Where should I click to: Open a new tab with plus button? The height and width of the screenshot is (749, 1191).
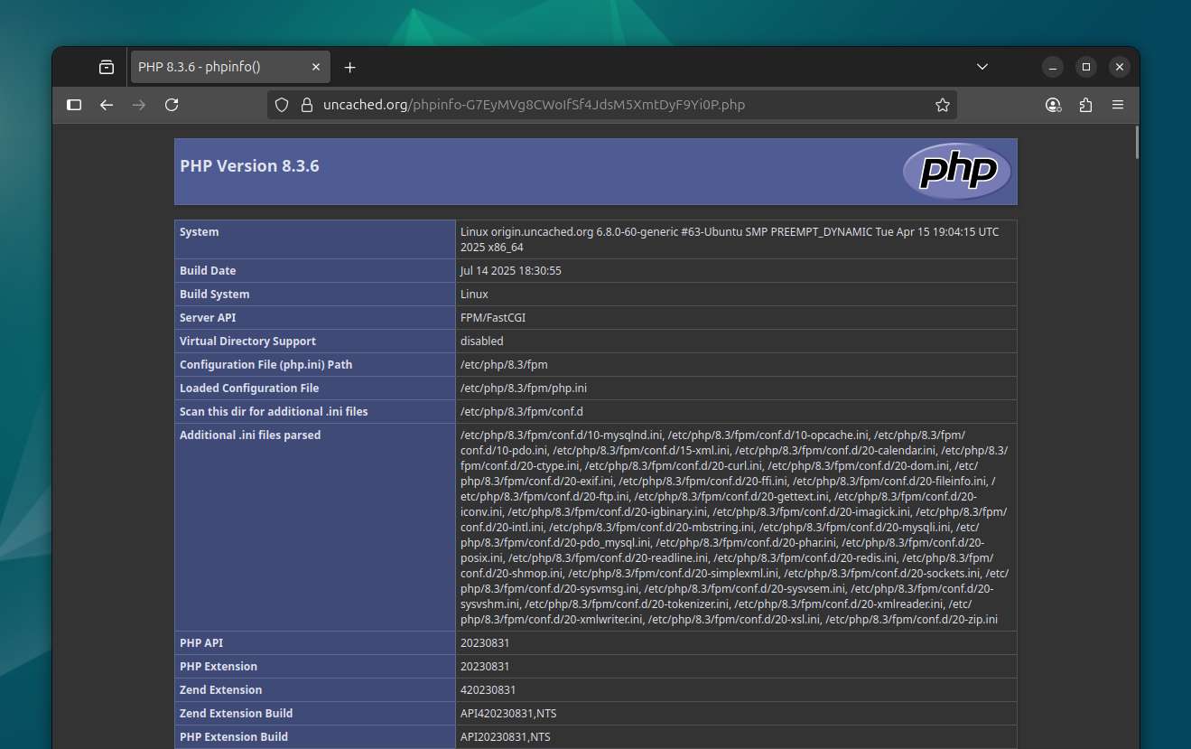point(350,67)
